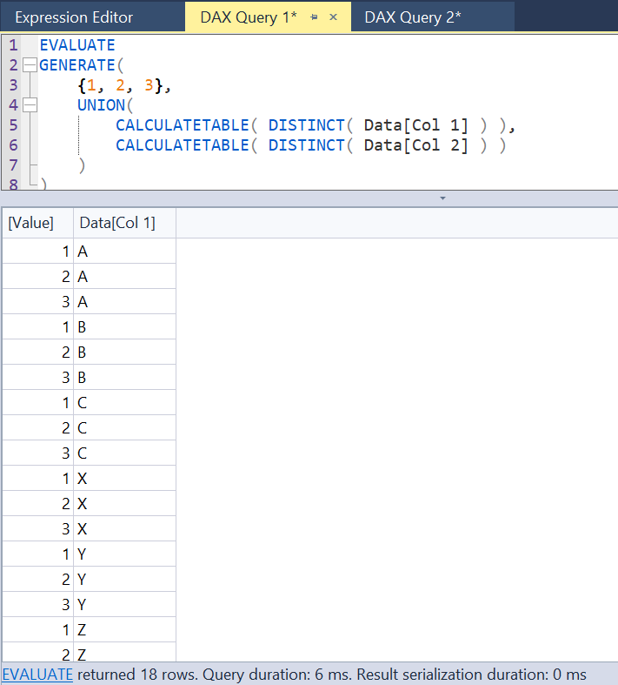Click the Data[Col 1] column header
Viewport: 618px width, 685px height.
tap(117, 223)
